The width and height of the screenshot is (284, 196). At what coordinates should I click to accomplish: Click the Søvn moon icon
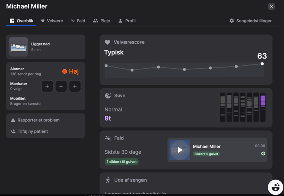tap(108, 96)
